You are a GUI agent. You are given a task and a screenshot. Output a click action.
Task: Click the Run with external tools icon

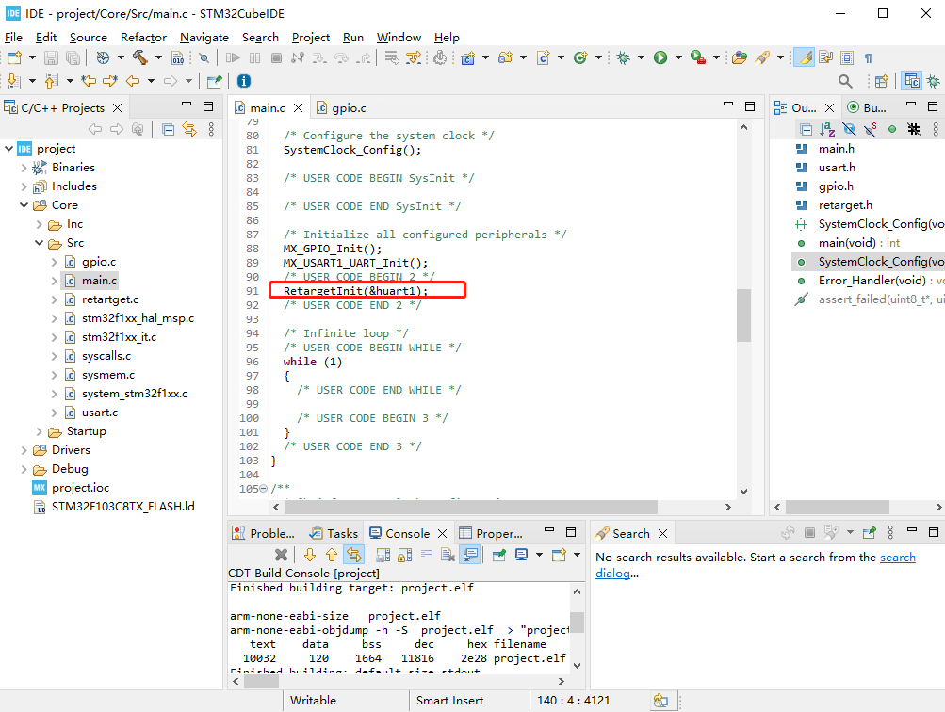(x=698, y=57)
